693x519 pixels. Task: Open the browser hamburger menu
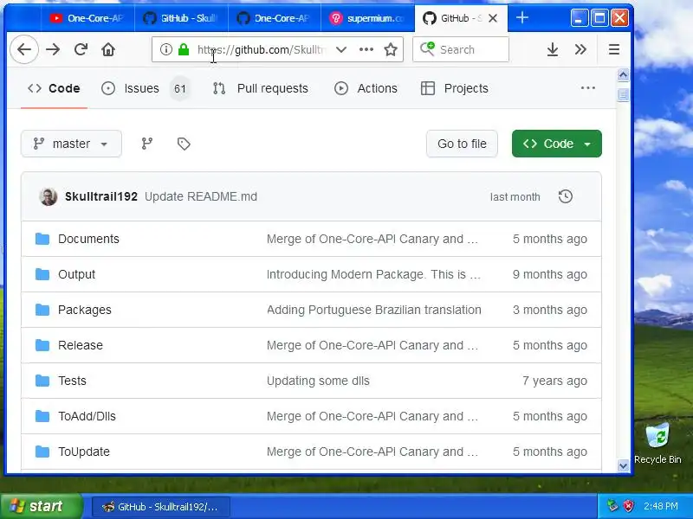[614, 49]
